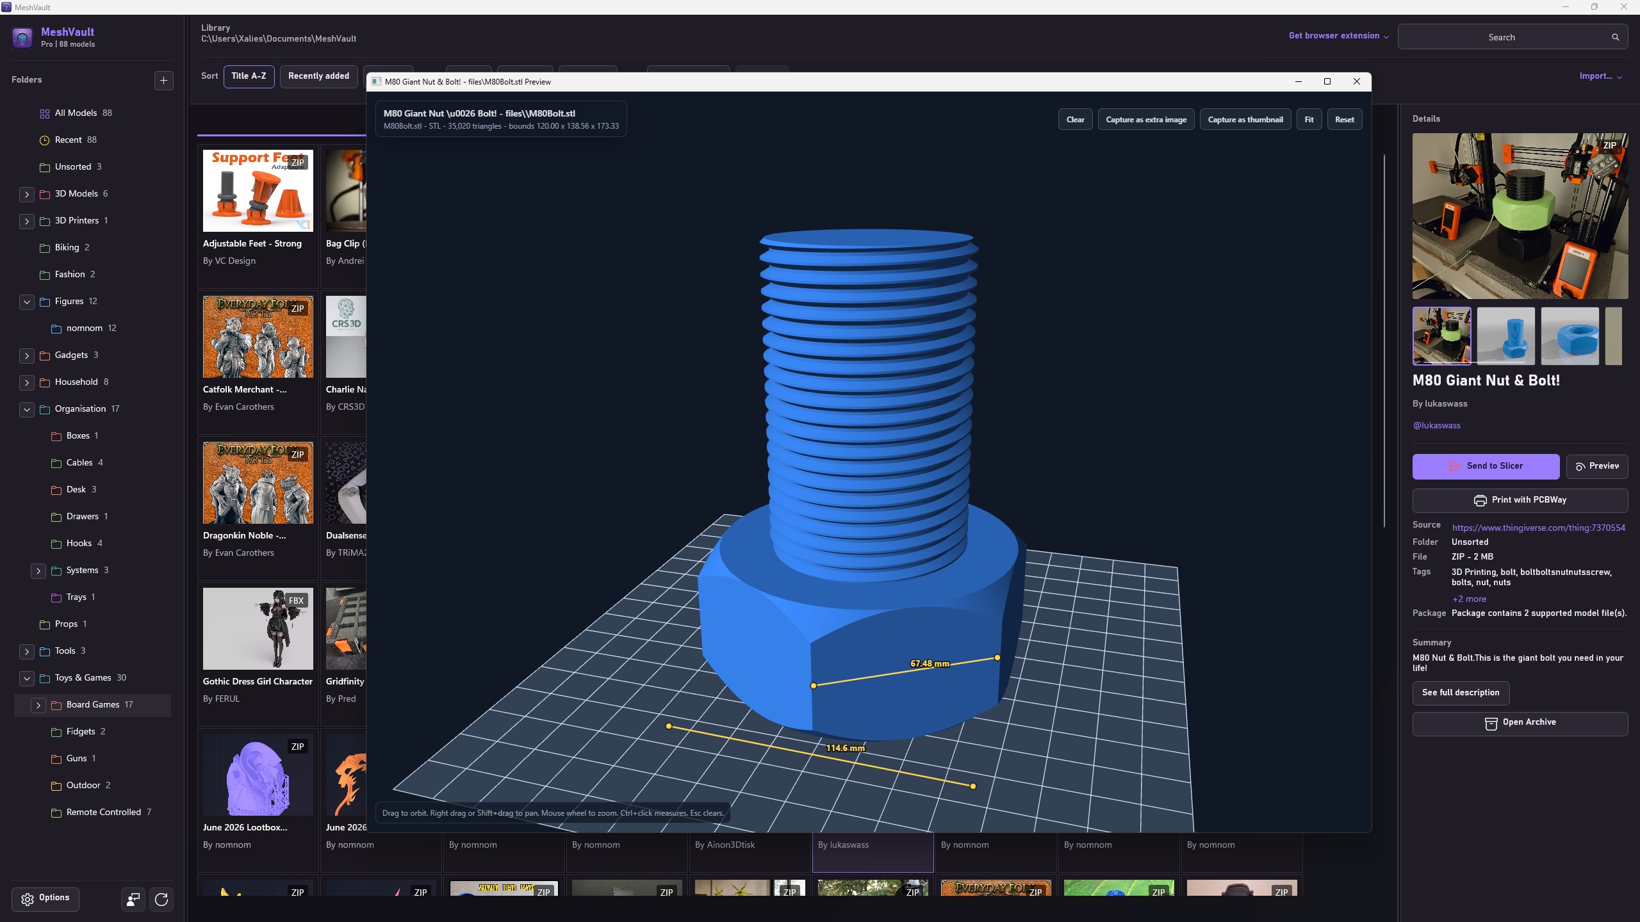Open All Models grid icon entry

44,113
